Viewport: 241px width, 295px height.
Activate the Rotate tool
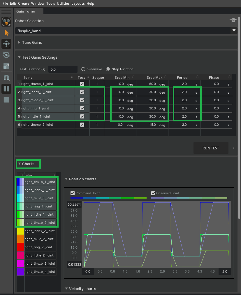pos(6,55)
